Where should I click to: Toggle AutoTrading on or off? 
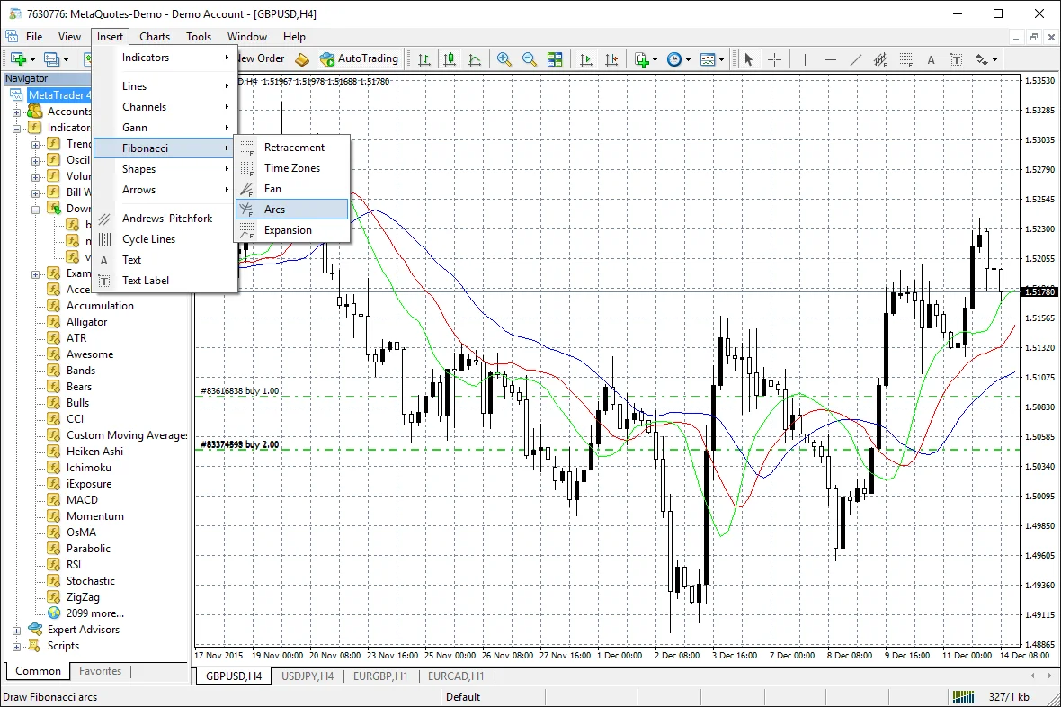click(x=359, y=58)
